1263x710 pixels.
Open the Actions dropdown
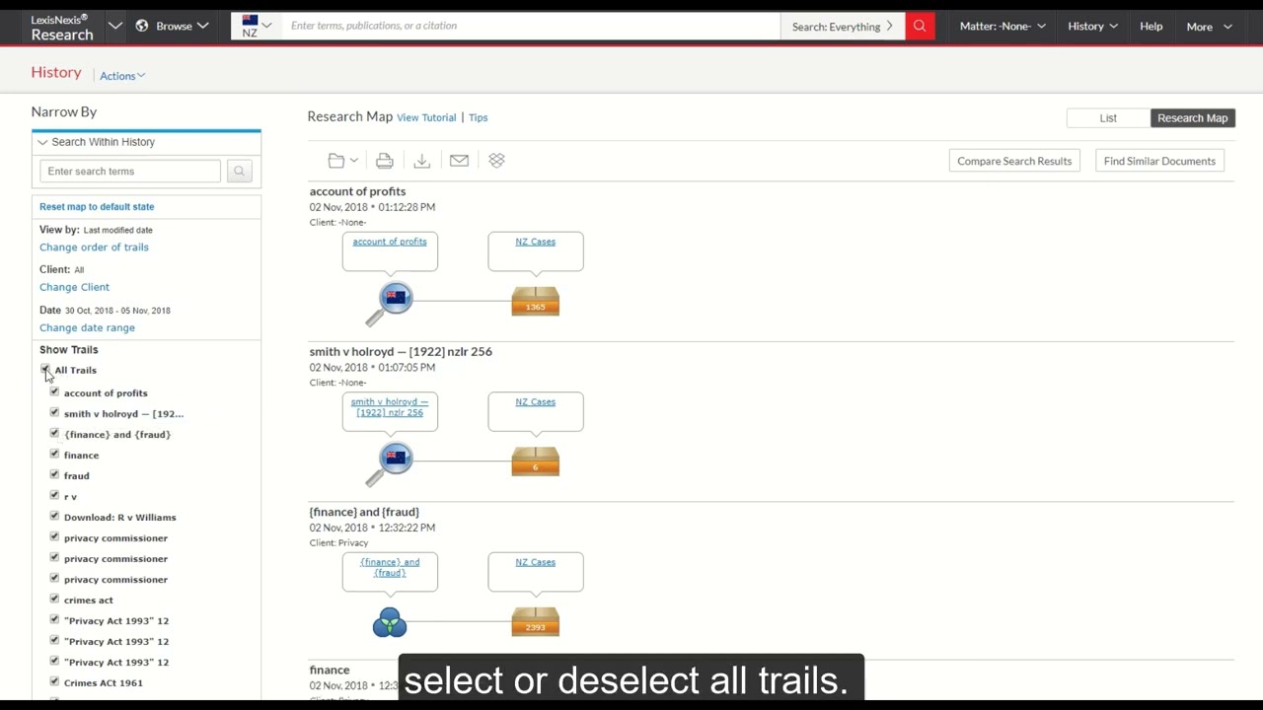[122, 76]
